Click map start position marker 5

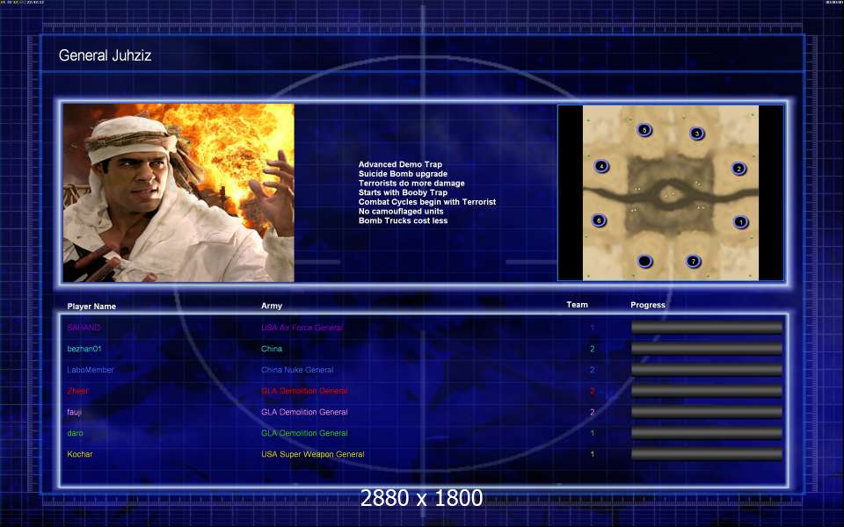644,130
